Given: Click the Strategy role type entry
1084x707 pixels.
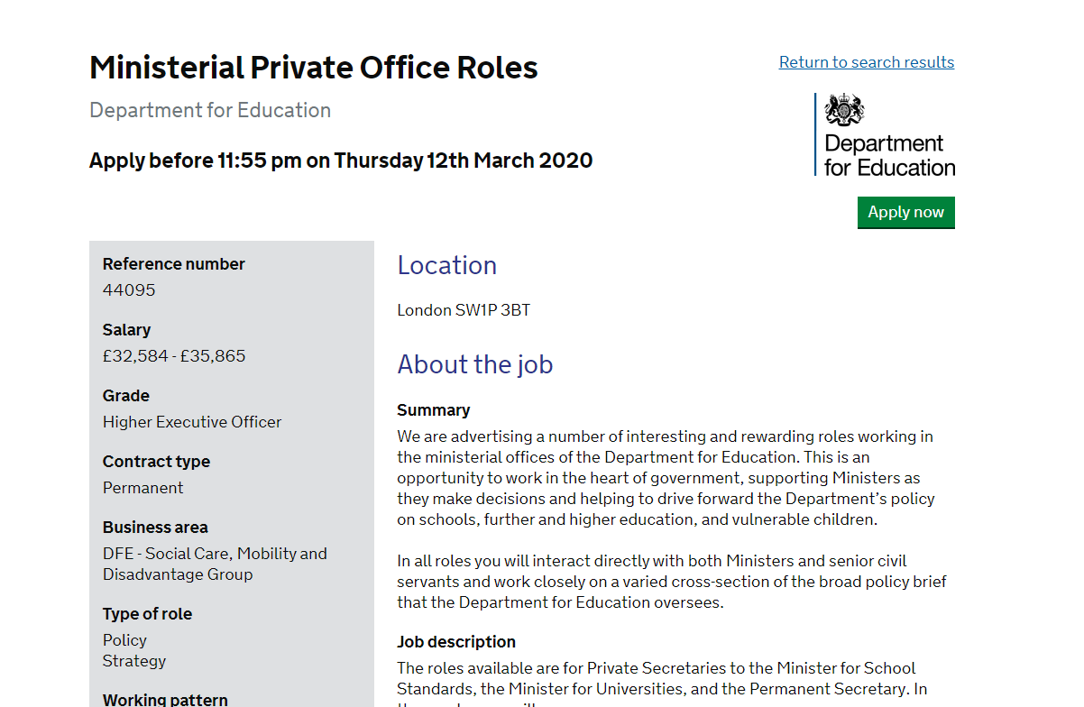Looking at the screenshot, I should click(134, 661).
